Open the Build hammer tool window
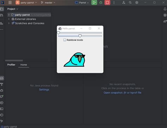This screenshot has width=167, height=128. 2,84
